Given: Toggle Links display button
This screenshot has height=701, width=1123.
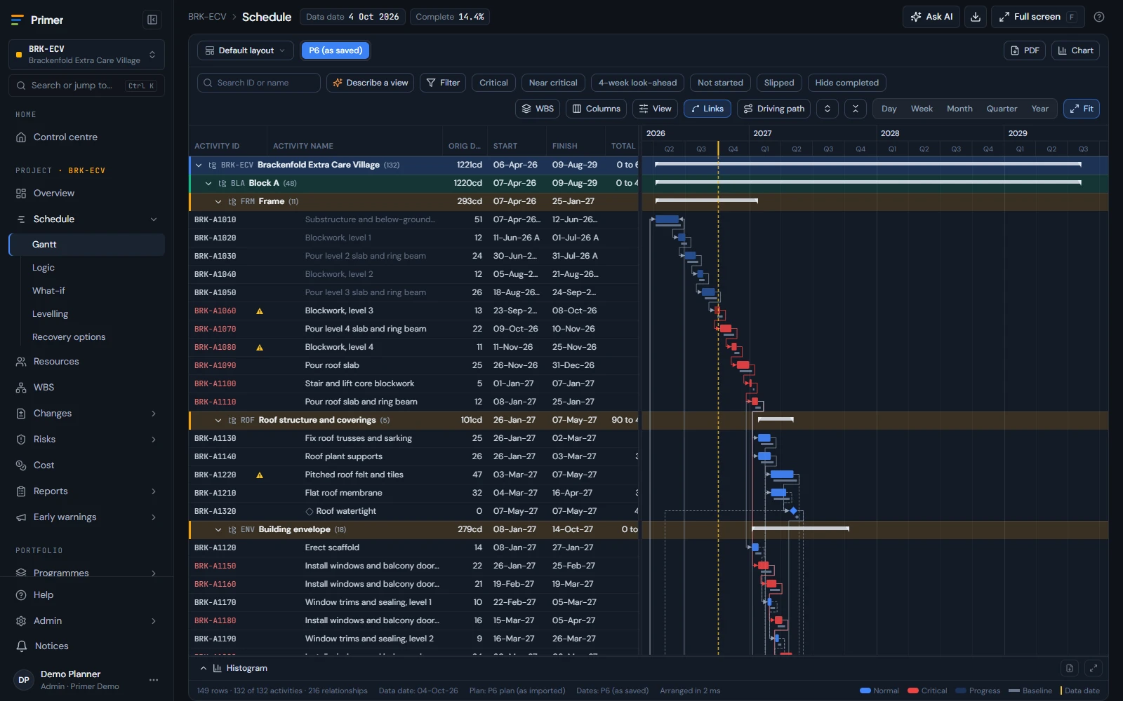Looking at the screenshot, I should coord(707,109).
